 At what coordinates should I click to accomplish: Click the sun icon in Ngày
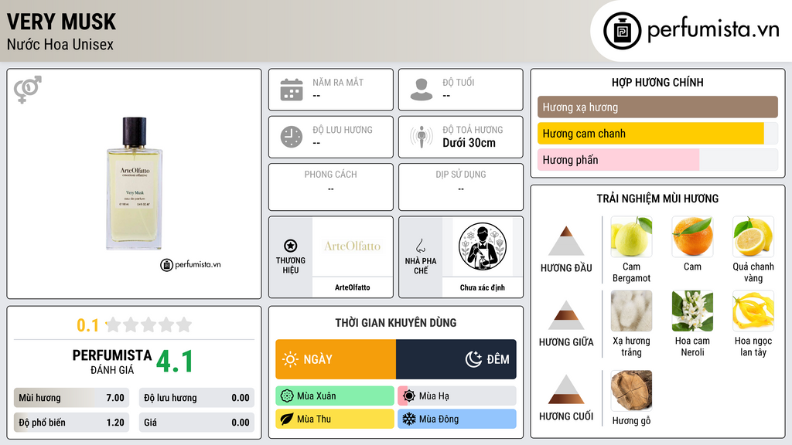(x=291, y=359)
